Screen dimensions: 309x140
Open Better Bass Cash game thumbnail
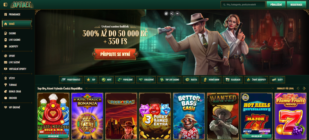189,116
